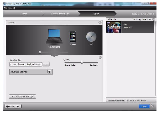Select the Export step tab
The height and width of the screenshot is (115, 160).
(96, 14)
